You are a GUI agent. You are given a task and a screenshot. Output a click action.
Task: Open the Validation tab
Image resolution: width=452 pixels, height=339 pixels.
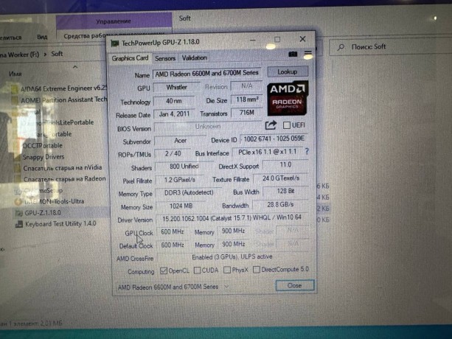pyautogui.click(x=194, y=58)
